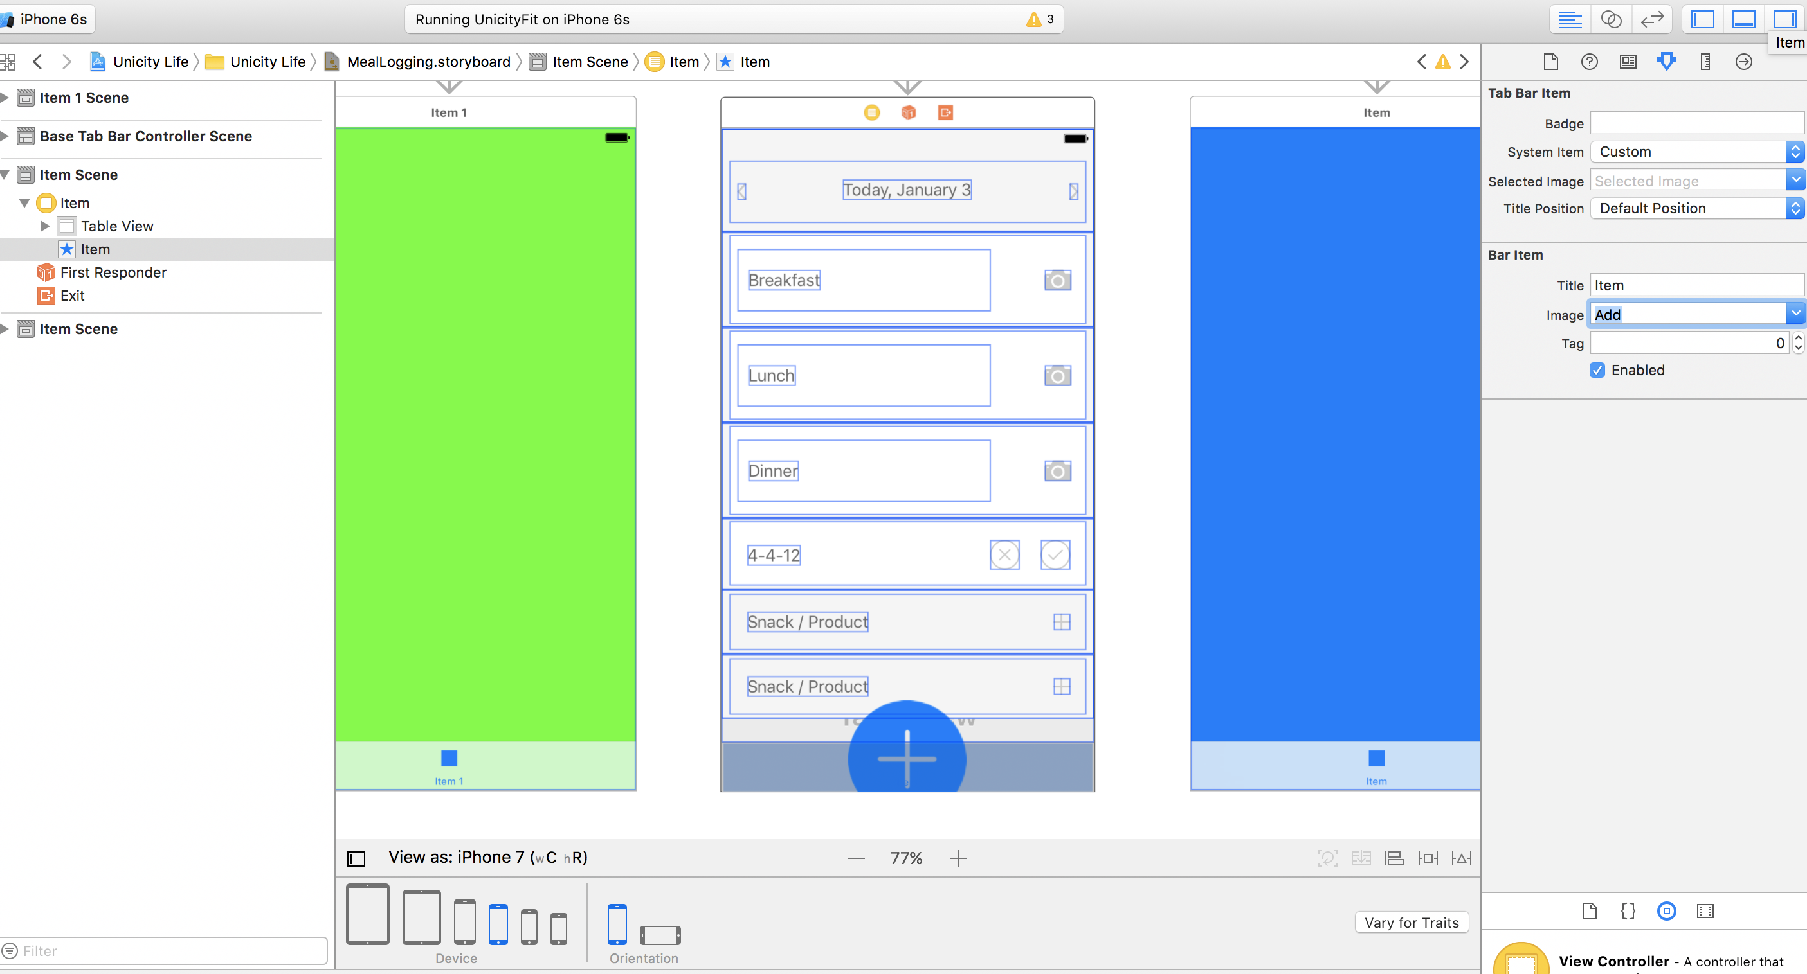Click the Bar Item Title field
The height and width of the screenshot is (974, 1807).
click(x=1696, y=285)
